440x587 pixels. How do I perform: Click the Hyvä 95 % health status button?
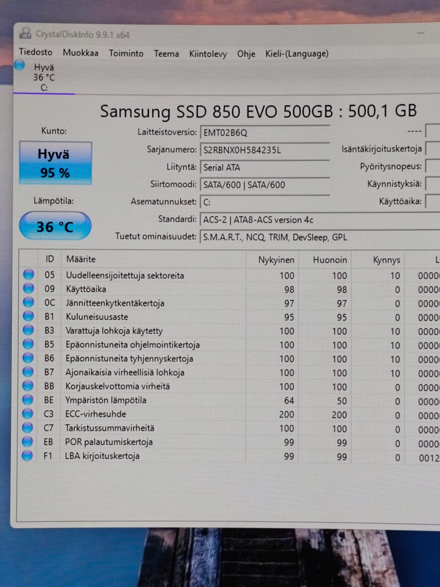(55, 163)
